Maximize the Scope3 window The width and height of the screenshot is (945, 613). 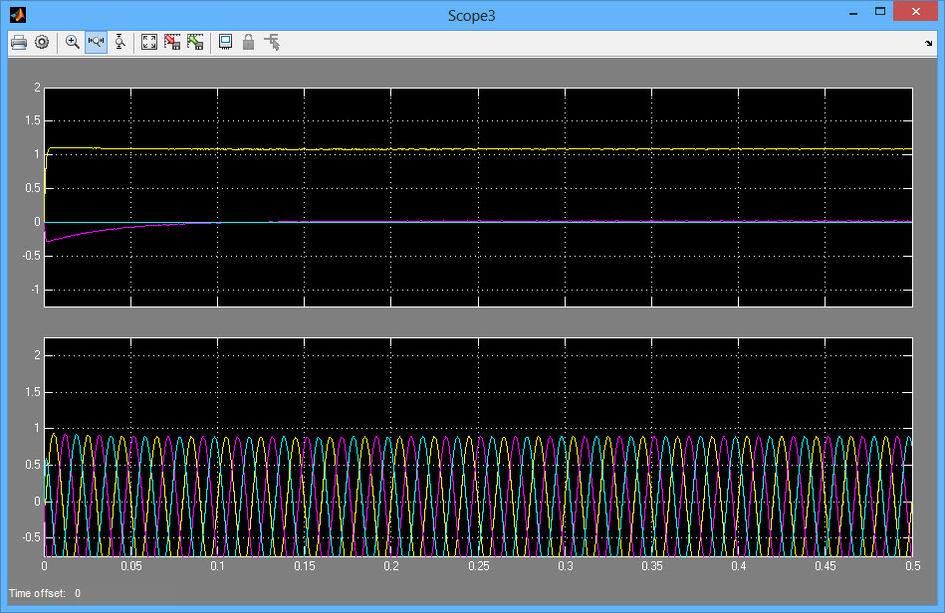[x=879, y=12]
